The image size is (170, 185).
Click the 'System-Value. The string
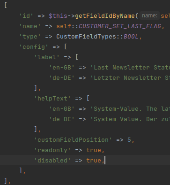tap(130, 109)
